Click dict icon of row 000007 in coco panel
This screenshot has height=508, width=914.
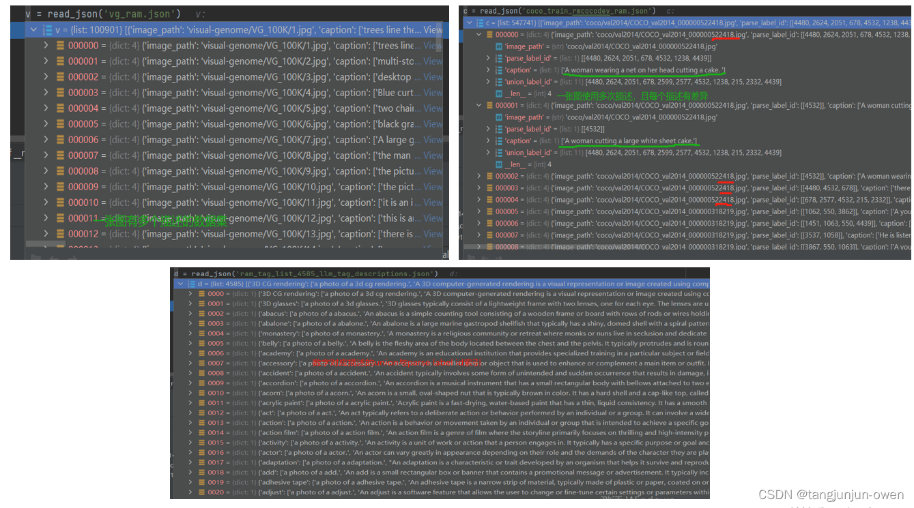489,235
